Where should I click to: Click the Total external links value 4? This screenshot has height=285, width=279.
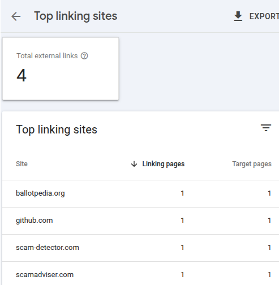click(22, 75)
